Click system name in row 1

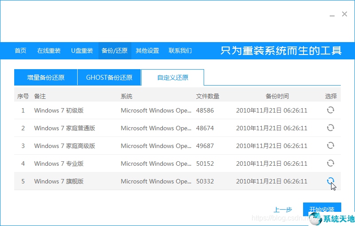(156, 110)
